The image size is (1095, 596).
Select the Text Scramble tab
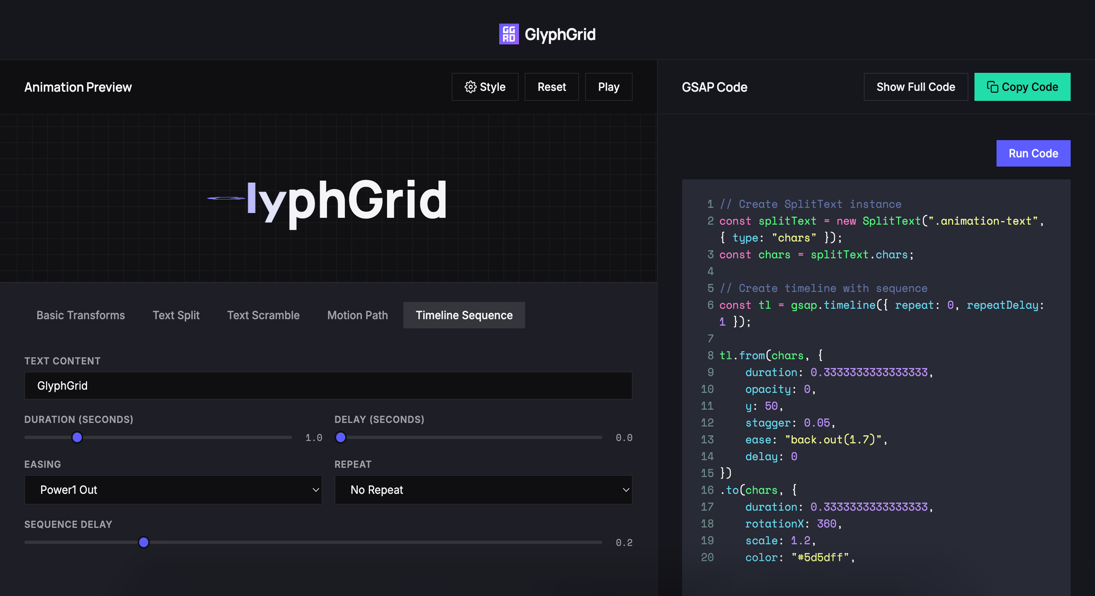[263, 315]
